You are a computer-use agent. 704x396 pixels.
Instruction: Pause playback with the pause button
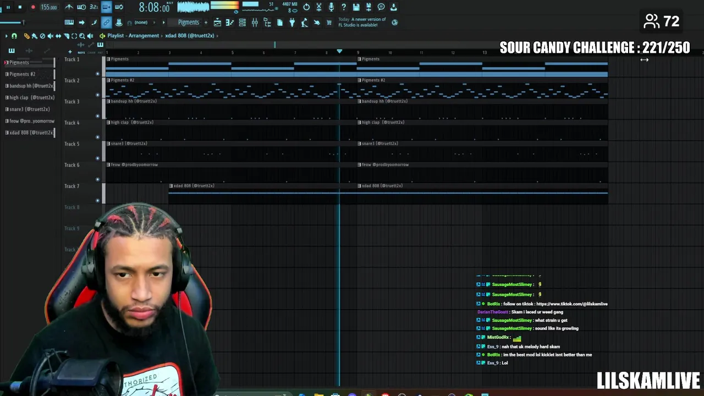tap(8, 7)
